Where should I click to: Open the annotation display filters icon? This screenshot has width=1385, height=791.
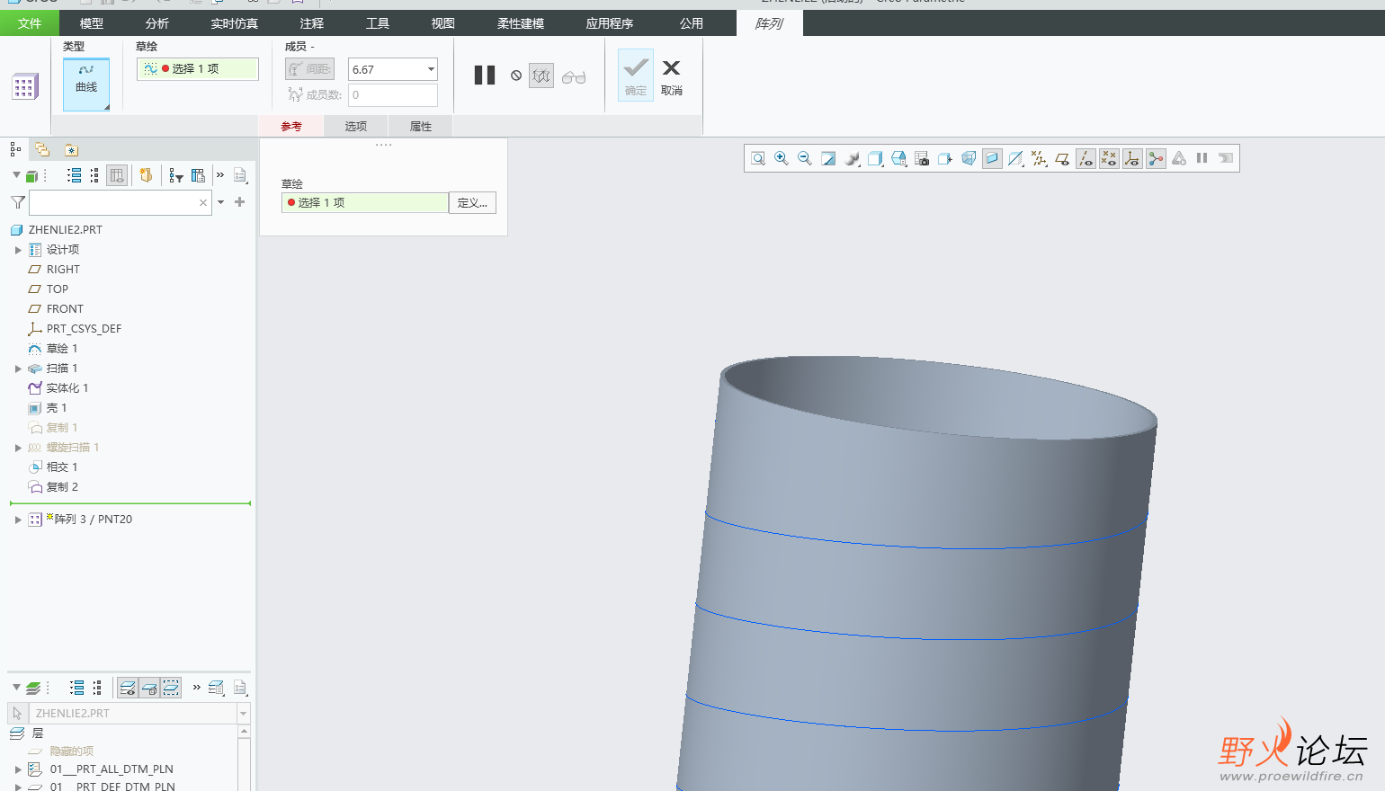(1039, 158)
